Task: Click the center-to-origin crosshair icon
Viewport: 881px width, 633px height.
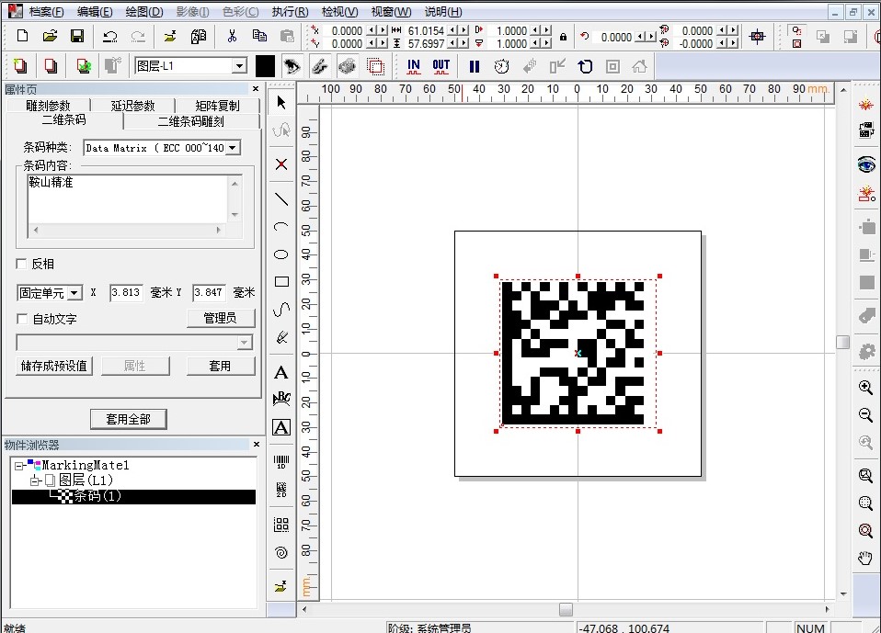Action: [758, 37]
